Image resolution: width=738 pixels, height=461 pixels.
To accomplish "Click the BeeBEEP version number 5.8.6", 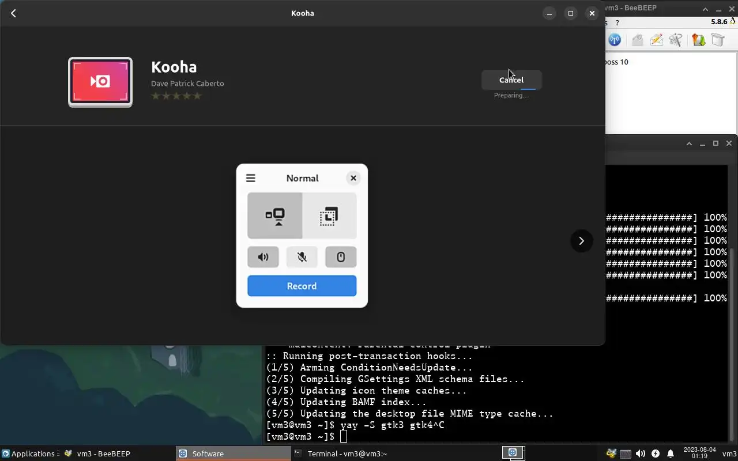I will 719,22.
